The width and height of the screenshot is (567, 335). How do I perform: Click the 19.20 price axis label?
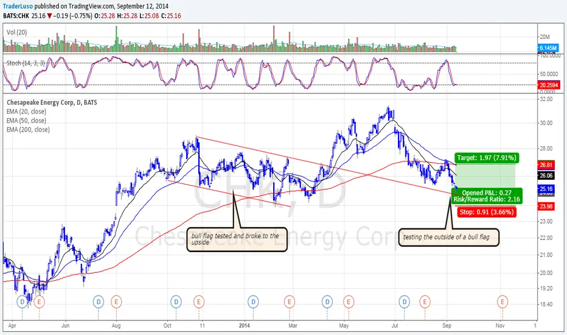(546, 289)
